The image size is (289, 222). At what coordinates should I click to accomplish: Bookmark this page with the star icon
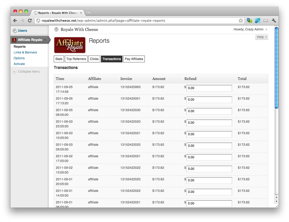241,20
